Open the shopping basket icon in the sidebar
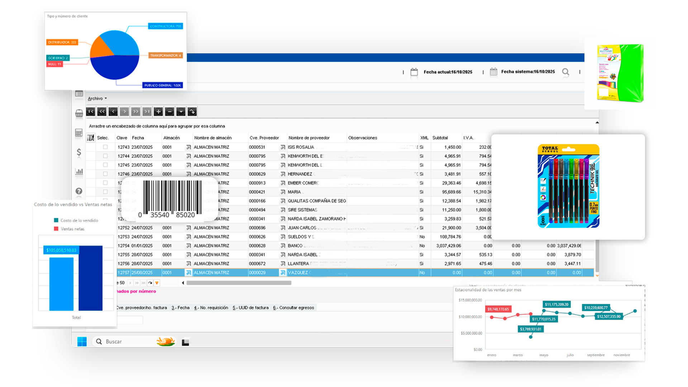 [79, 114]
